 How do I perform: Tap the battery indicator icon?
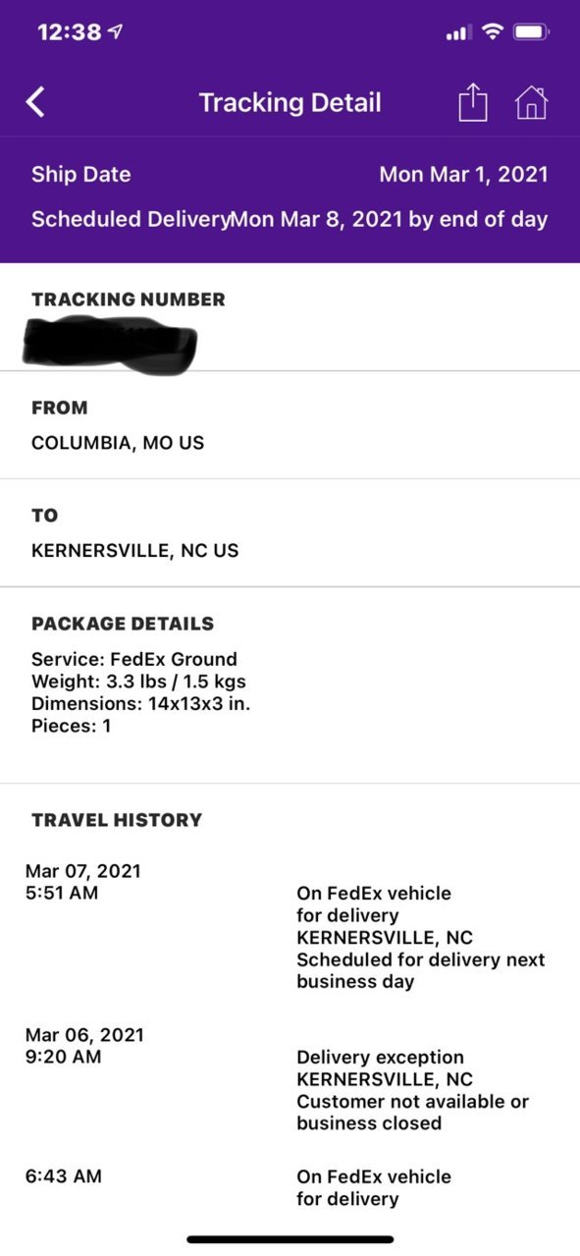coord(531,32)
